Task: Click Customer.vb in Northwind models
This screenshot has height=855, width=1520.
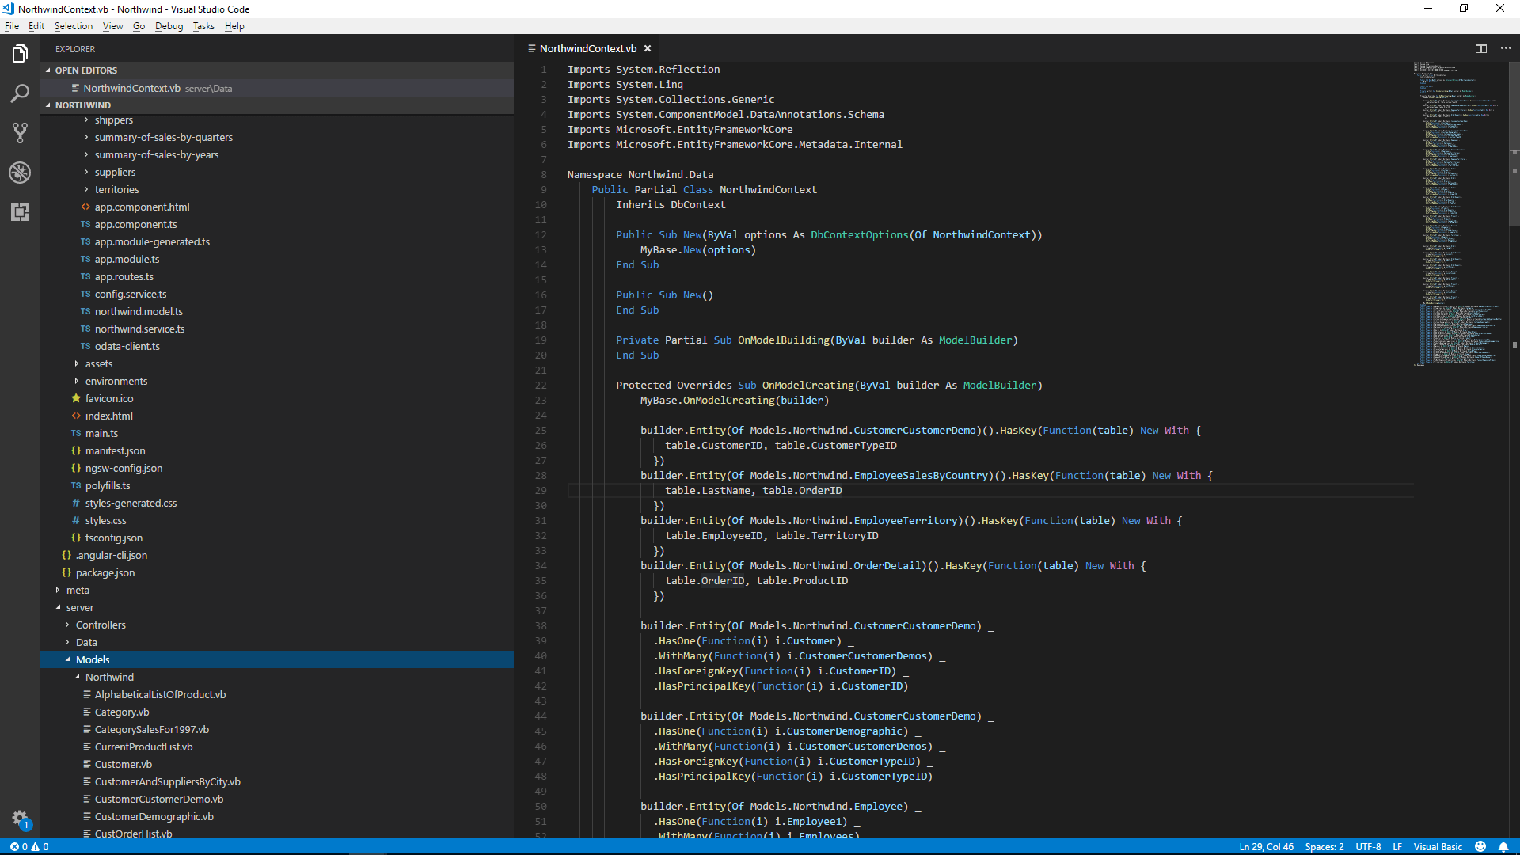Action: pos(121,764)
